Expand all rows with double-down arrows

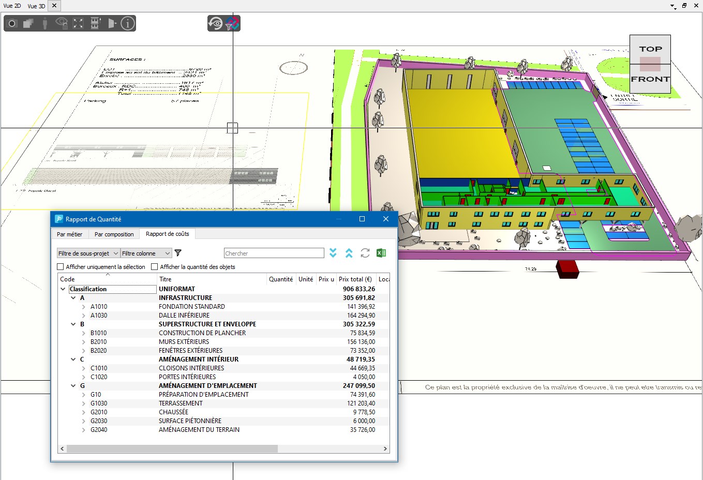pyautogui.click(x=333, y=253)
